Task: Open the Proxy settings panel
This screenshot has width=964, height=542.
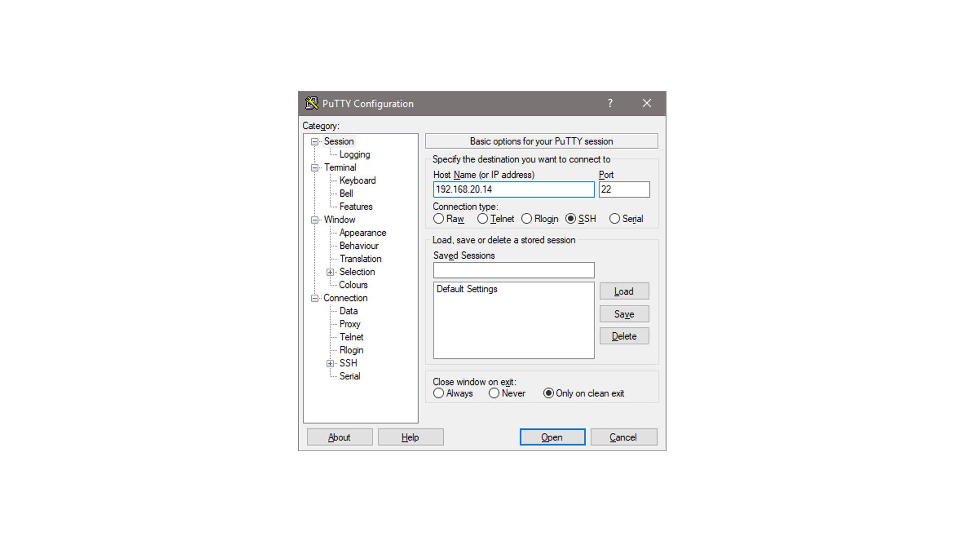Action: pos(350,324)
